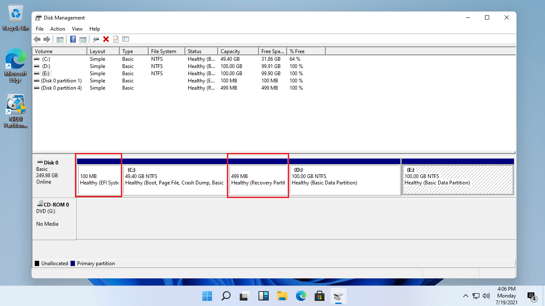
Task: Click the Properties checkmark icon
Action: [115, 39]
